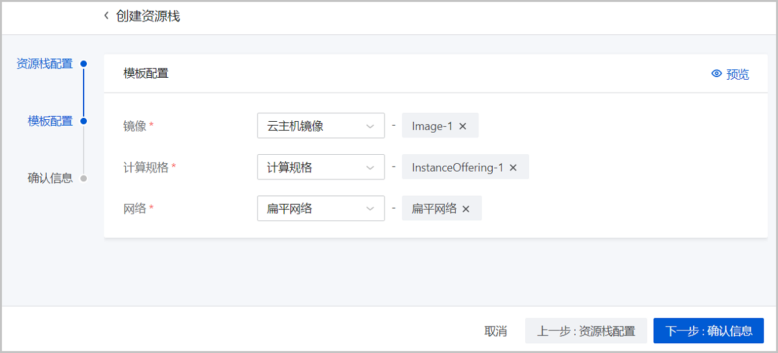The width and height of the screenshot is (778, 353).
Task: Click the 资源栈配置 step dot
Action: (84, 63)
